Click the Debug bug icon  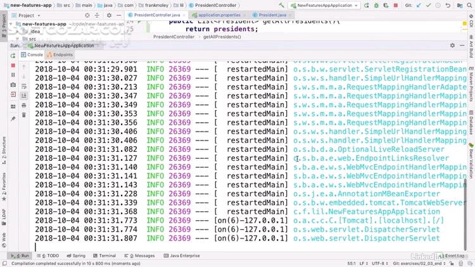point(376,6)
